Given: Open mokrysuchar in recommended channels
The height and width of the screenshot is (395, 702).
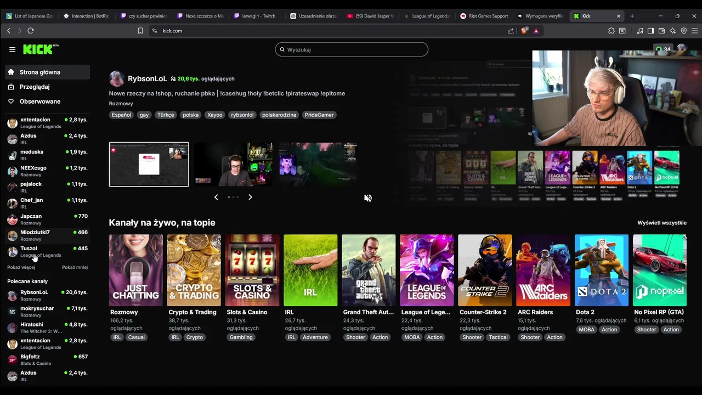Looking at the screenshot, I should 48,311.
